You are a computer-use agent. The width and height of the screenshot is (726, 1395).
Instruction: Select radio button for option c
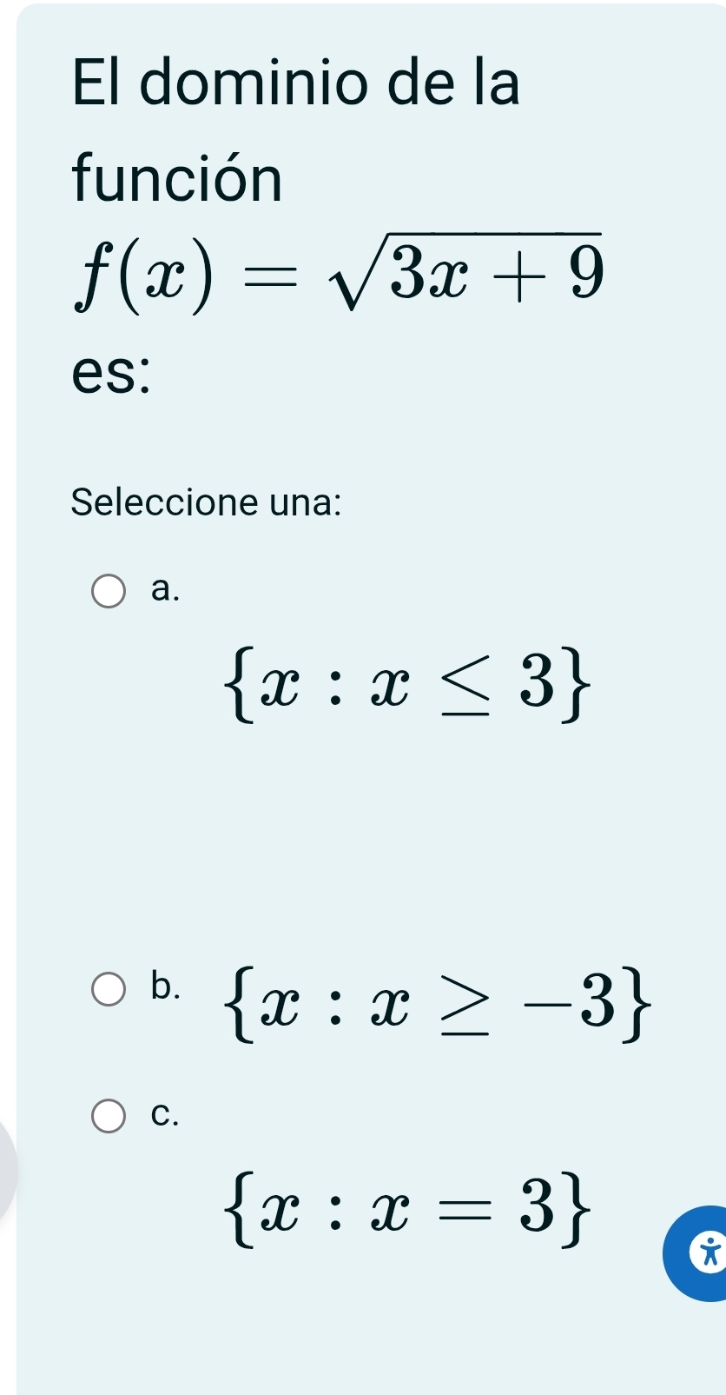[x=107, y=1115]
